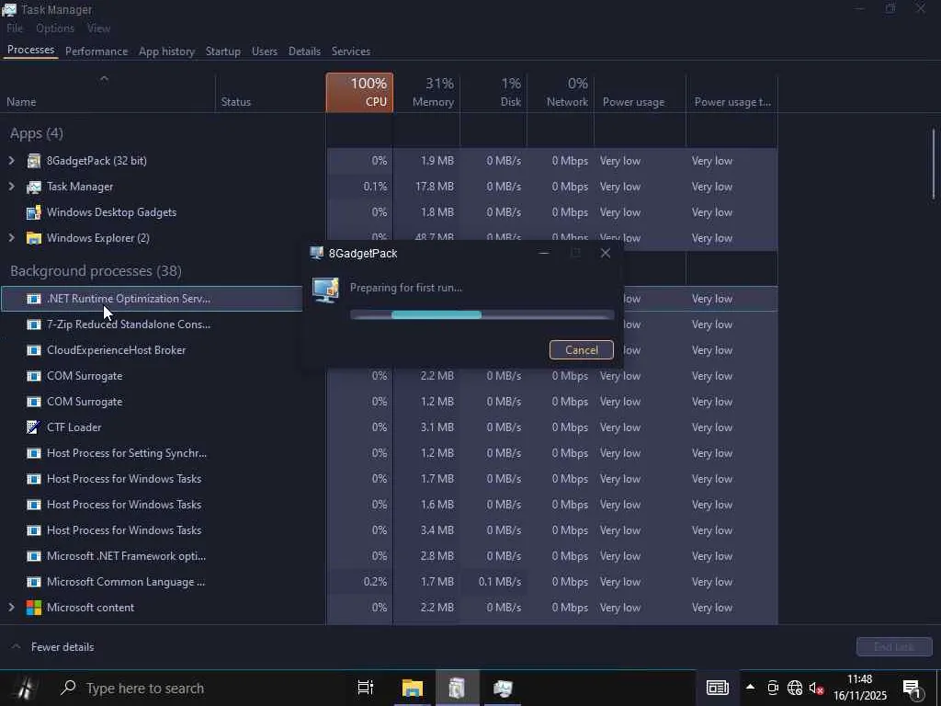The image size is (941, 706).
Task: Expand the Microsoft content process group
Action: [x=11, y=609]
